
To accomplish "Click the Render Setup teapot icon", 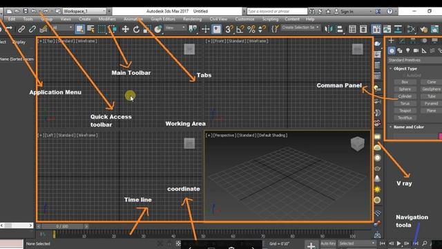I will 423,29.
